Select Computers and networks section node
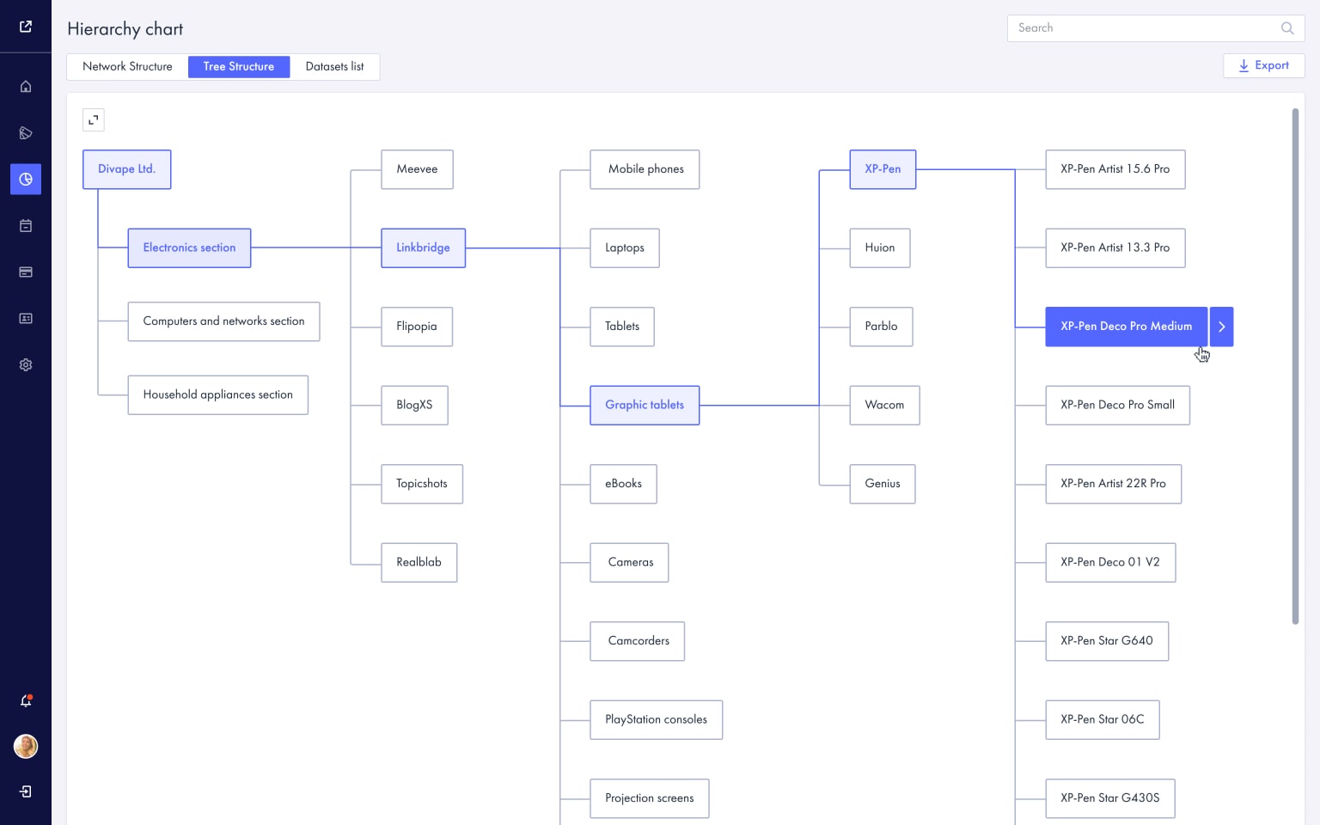1320x825 pixels. pyautogui.click(x=223, y=321)
